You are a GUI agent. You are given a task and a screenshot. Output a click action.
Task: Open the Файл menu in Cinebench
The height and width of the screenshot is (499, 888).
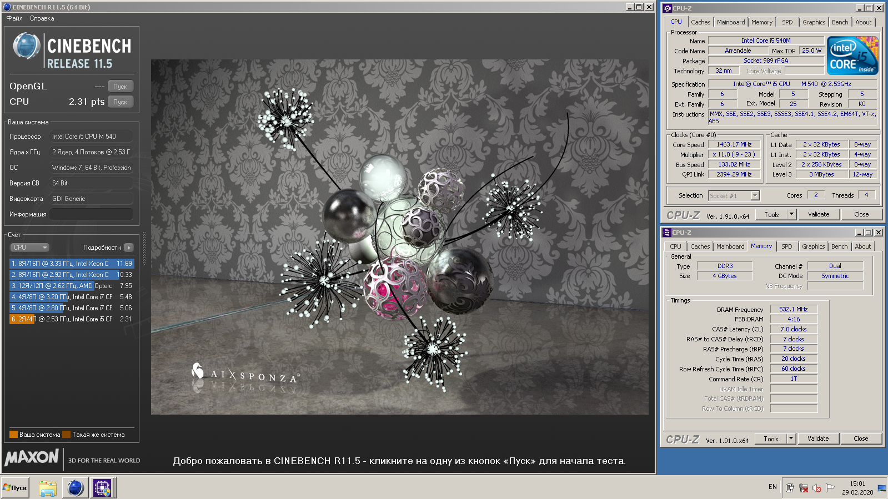click(14, 18)
